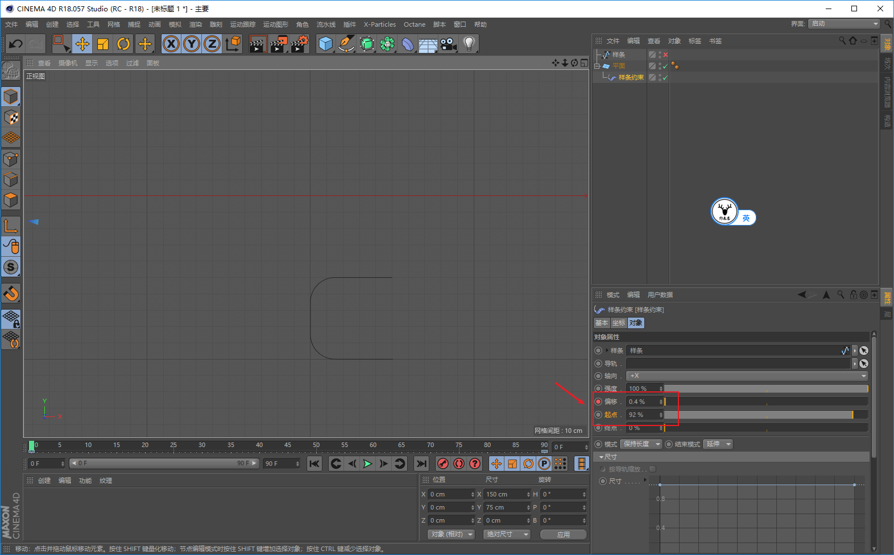Add a camera object
Screen dimensions: 894x555
449,44
